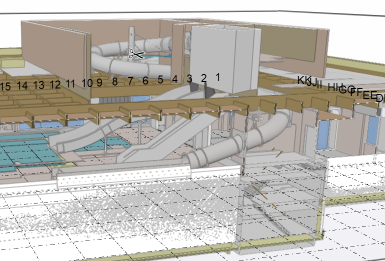Select grid label 5
385x261 pixels.
pyautogui.click(x=160, y=79)
